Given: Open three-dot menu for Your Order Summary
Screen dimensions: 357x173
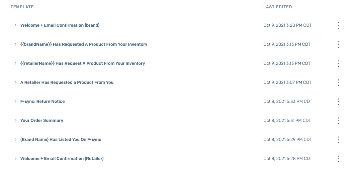Looking at the screenshot, I should (339, 121).
